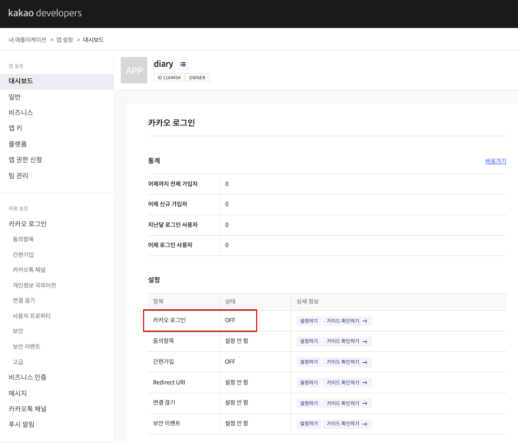The height and width of the screenshot is (443, 518).
Task: Click the 카카오 로그인 section heading
Action: (172, 123)
